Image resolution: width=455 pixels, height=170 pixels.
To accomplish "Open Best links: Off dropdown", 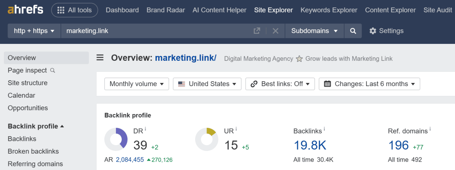I will click(280, 84).
